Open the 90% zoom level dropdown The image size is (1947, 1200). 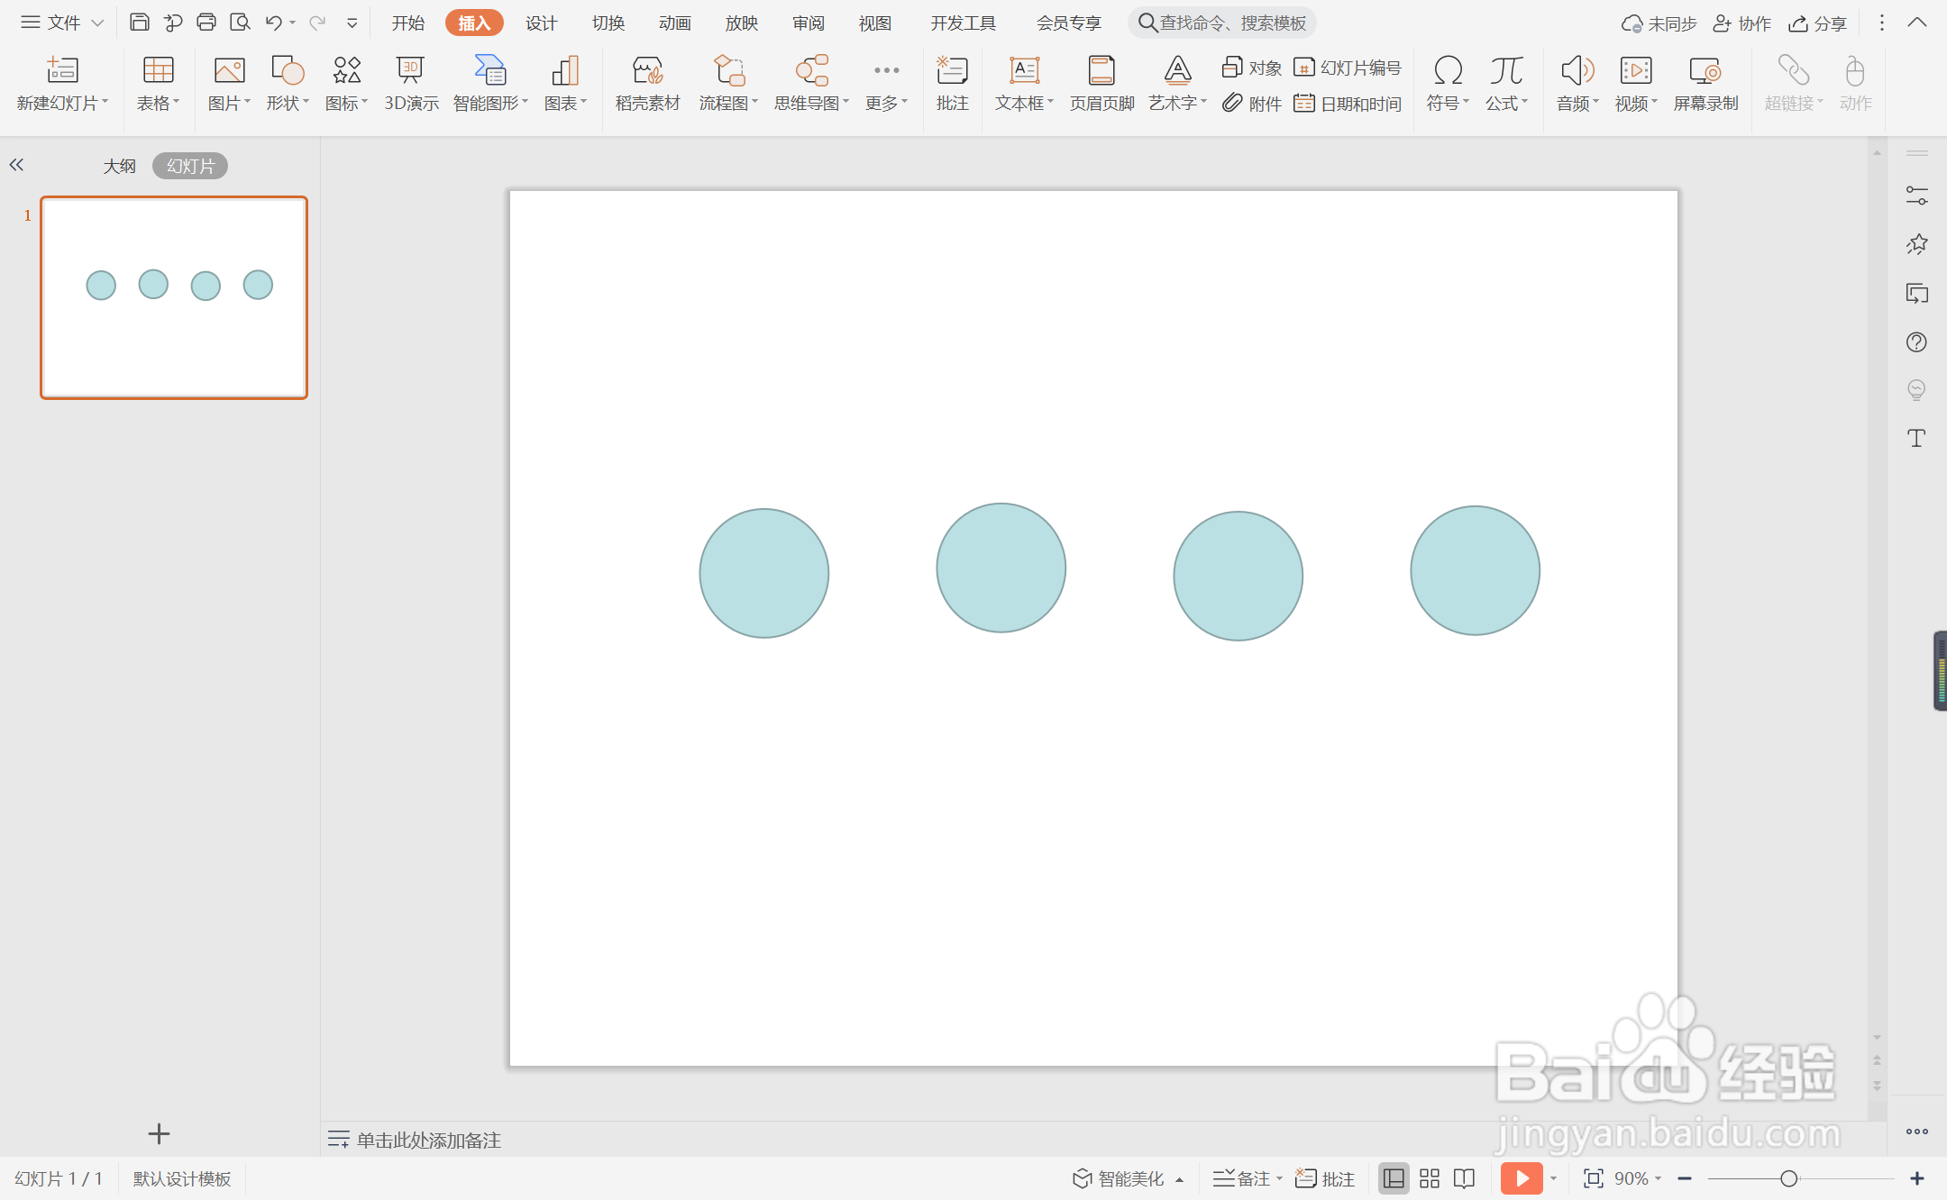tap(1638, 1178)
